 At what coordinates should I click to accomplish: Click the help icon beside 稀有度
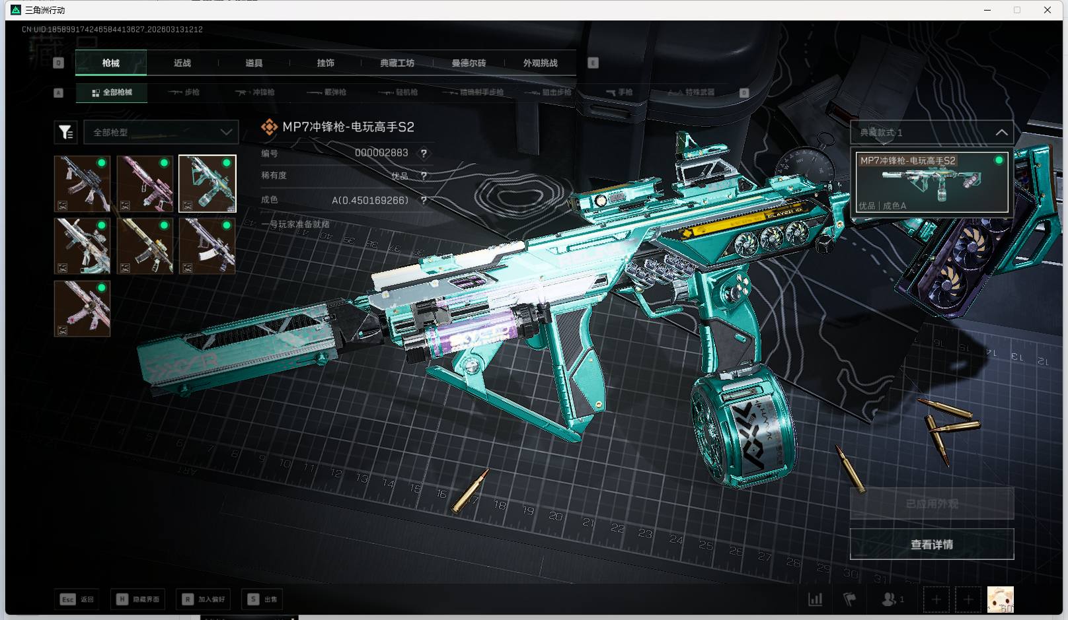pyautogui.click(x=424, y=176)
